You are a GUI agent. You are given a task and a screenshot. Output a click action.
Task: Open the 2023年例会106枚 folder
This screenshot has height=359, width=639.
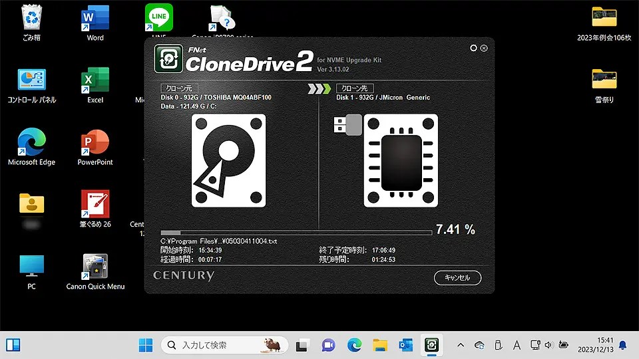coord(604,24)
